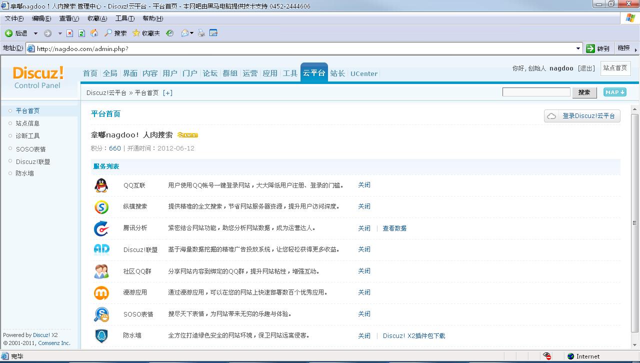Image resolution: width=640 pixels, height=363 pixels.
Task: Expand the address bar dropdown
Action: [578, 48]
